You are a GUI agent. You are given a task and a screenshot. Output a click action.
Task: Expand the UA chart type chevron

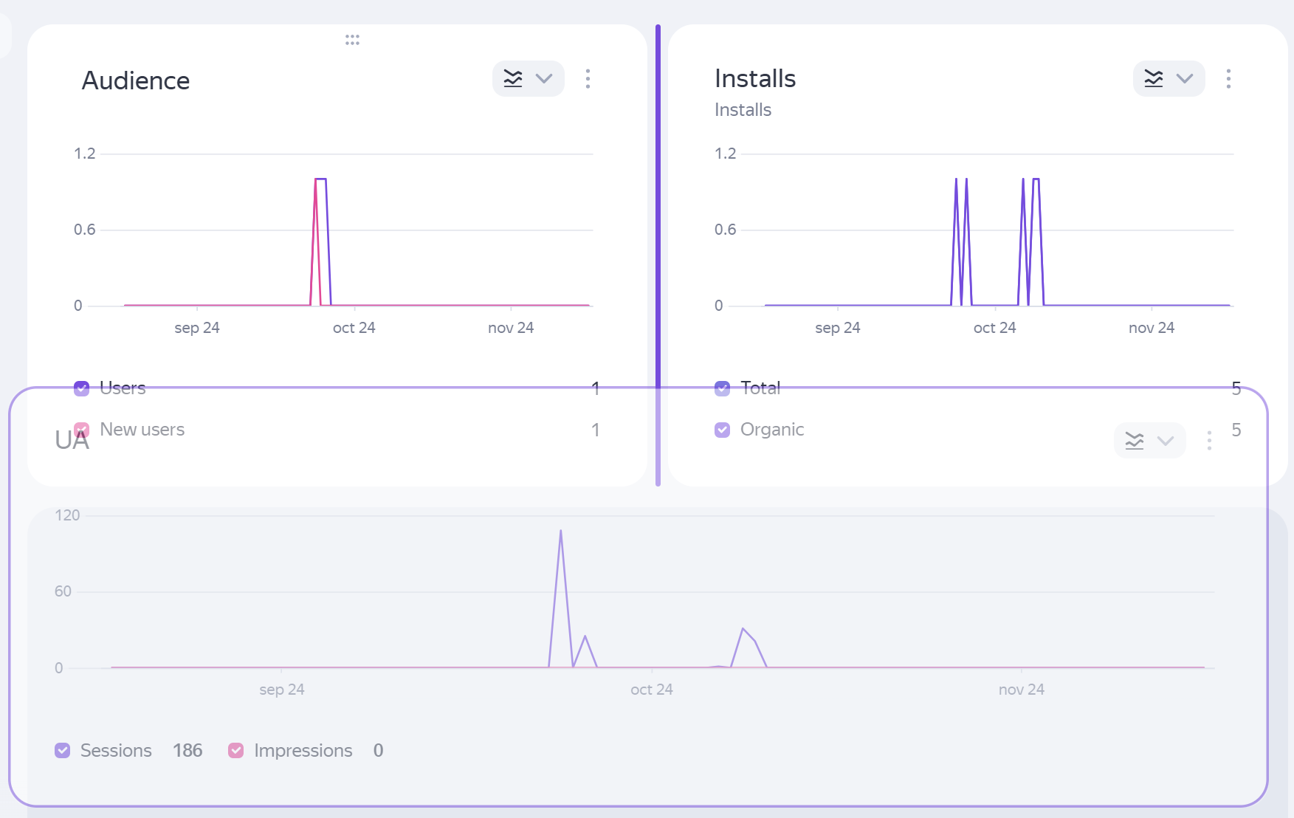point(1166,441)
